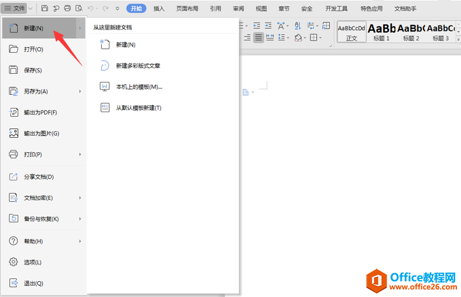This screenshot has width=461, height=297.
Task: Open the line spacing dropdown arrow
Action: (x=288, y=38)
